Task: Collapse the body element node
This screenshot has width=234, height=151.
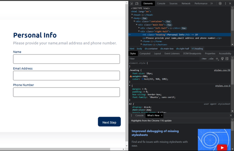Action: coord(132,18)
